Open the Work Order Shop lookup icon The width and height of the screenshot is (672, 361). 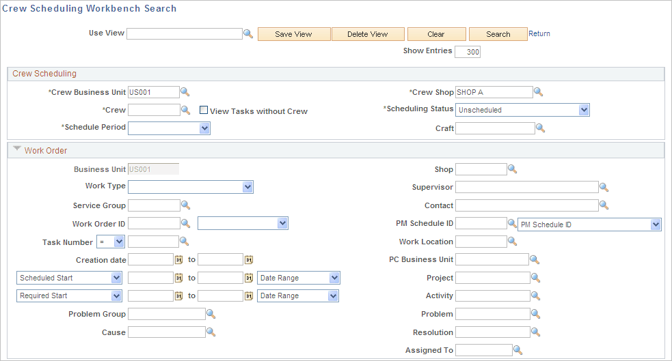[512, 169]
